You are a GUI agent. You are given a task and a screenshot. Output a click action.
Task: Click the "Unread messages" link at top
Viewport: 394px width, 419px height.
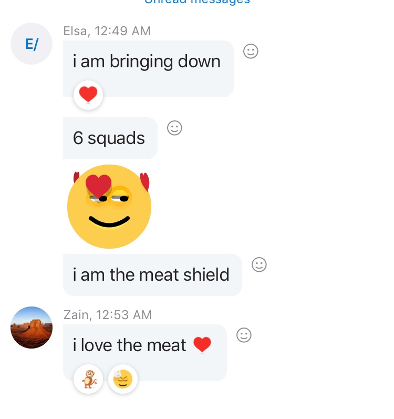197,2
